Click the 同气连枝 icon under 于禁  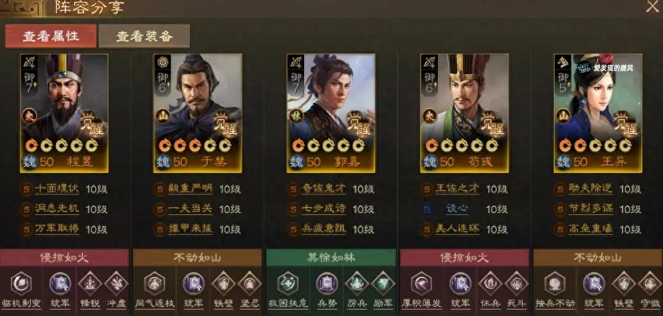[154, 283]
